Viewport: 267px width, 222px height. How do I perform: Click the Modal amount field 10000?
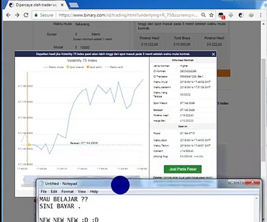[85, 47]
